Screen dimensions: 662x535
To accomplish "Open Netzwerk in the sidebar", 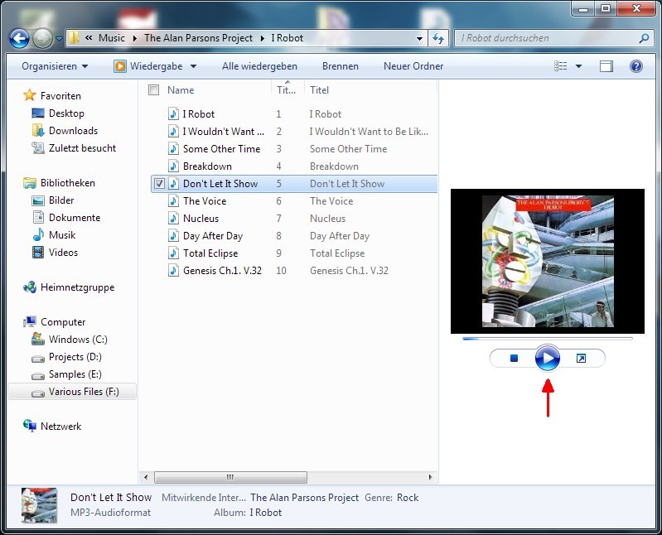I will coord(60,427).
